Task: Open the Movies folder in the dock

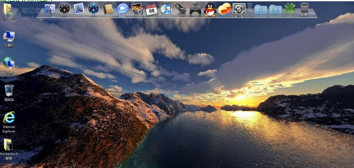Action: coord(275,9)
